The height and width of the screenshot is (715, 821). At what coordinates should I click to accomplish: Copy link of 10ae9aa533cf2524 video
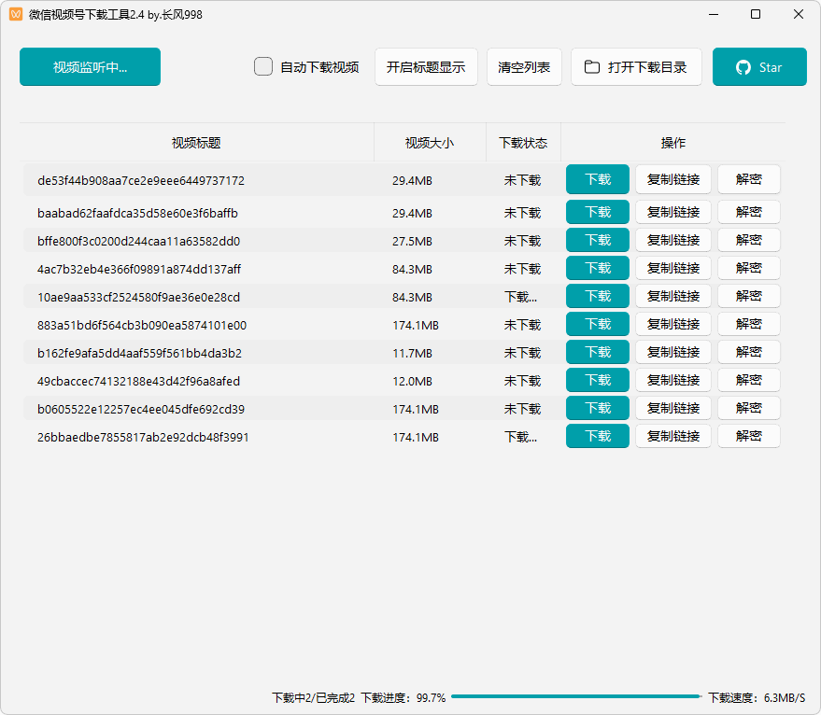click(673, 296)
